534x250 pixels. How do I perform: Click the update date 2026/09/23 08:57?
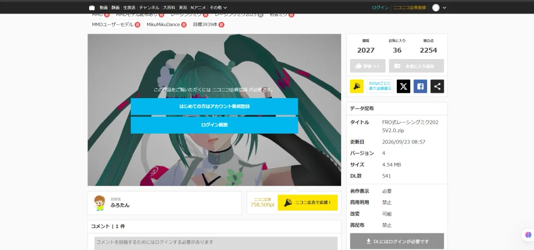click(x=404, y=142)
